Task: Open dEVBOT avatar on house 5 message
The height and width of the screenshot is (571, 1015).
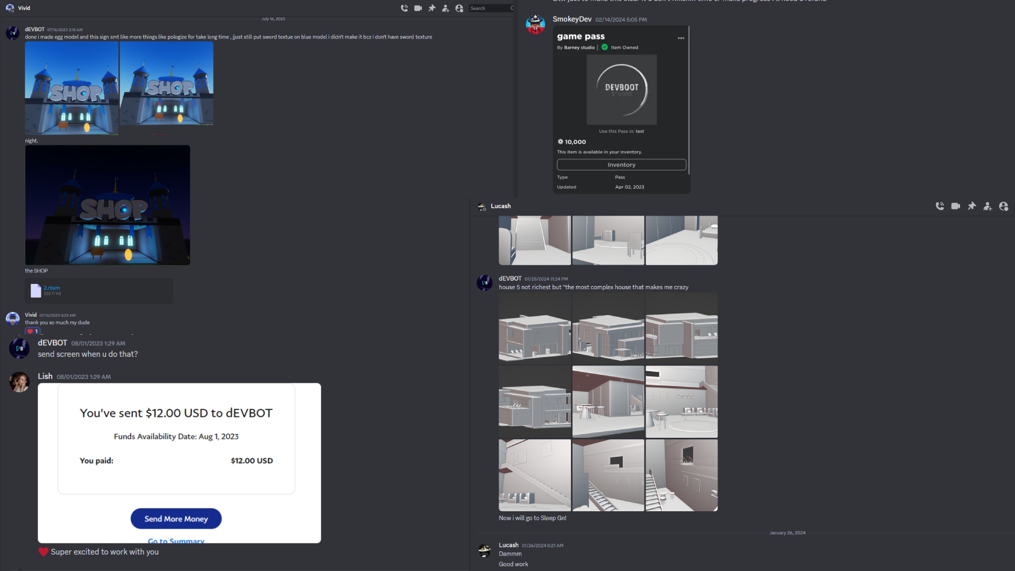Action: pyautogui.click(x=485, y=283)
